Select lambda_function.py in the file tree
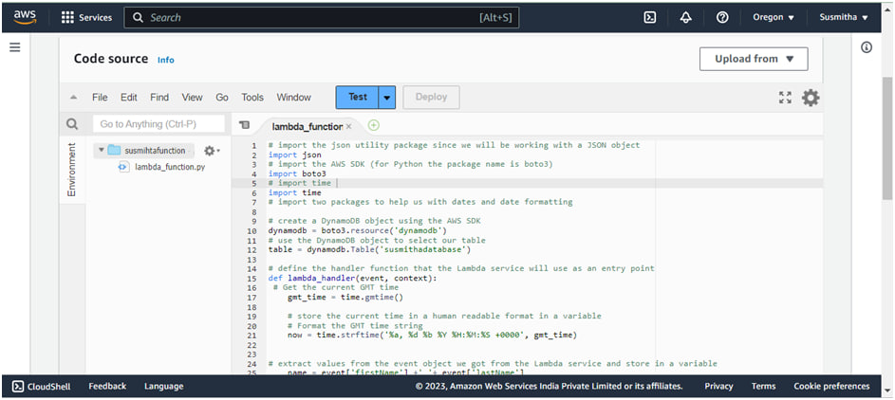 coord(170,167)
